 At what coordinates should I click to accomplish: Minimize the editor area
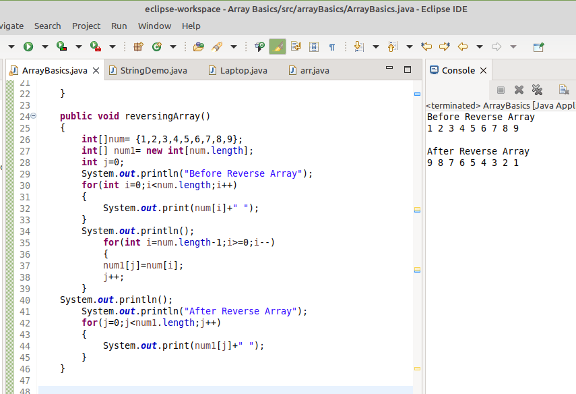tap(389, 68)
